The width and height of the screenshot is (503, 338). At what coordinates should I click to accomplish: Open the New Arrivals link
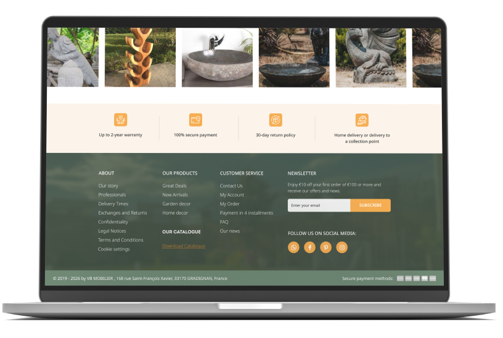(175, 195)
